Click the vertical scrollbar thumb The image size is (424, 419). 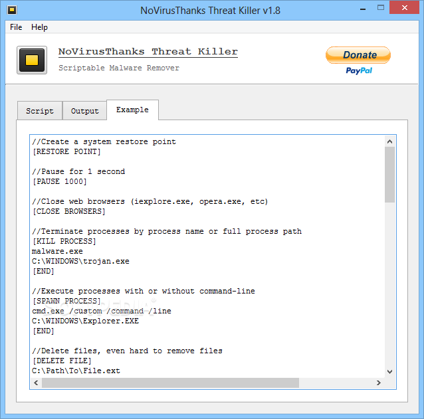(389, 175)
